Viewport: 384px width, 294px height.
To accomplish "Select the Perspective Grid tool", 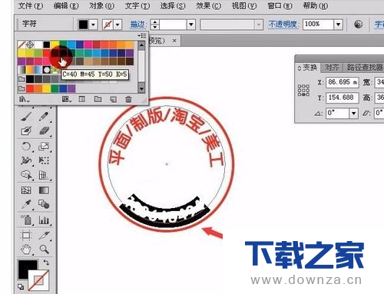I will coord(44,175).
